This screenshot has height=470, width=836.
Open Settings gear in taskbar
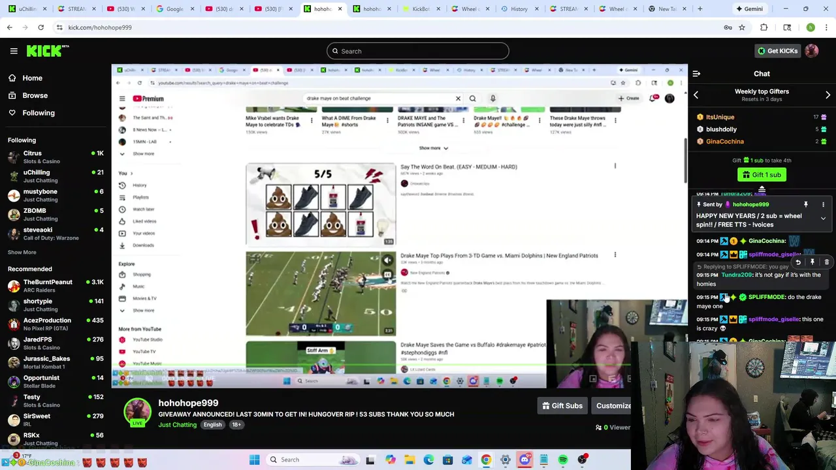point(505,460)
